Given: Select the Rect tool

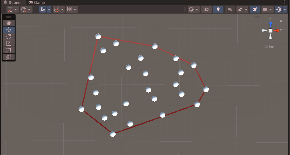Looking at the screenshot, I should [9, 50].
